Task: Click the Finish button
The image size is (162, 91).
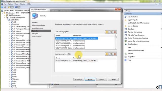Action: click(x=102, y=79)
